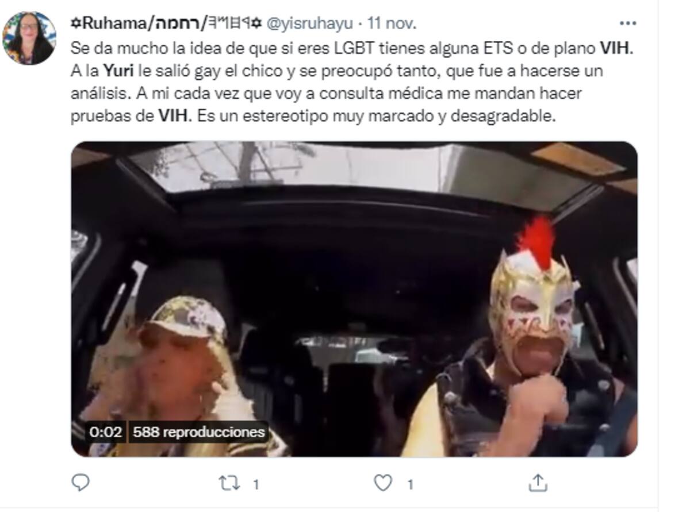Click the reply speech bubble icon

(x=80, y=483)
